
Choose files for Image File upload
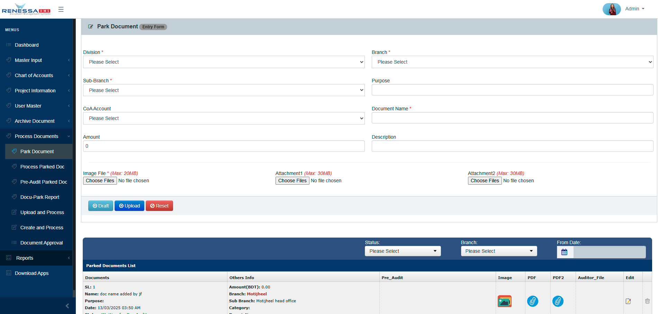coord(100,181)
